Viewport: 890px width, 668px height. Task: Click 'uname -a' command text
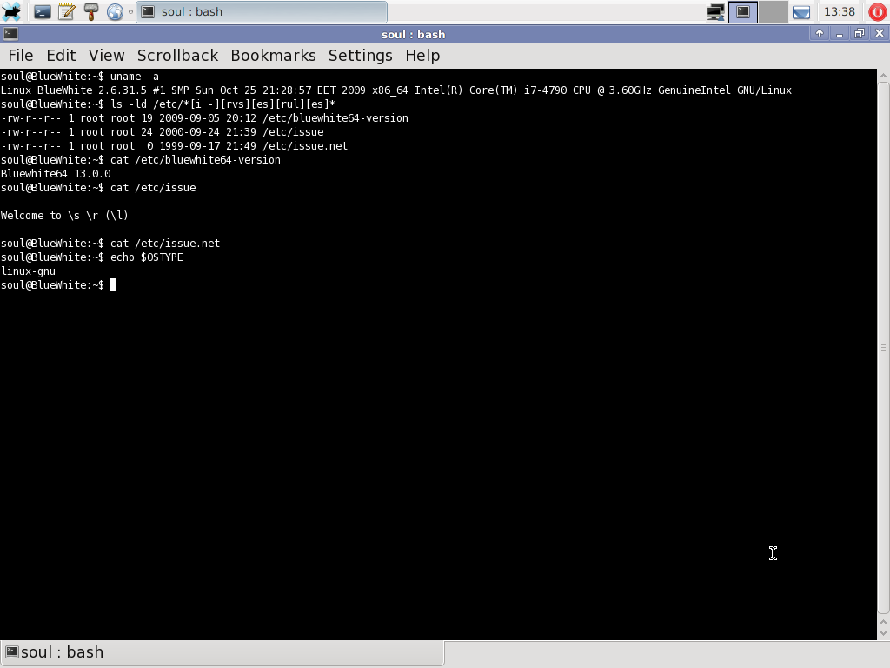(x=135, y=77)
